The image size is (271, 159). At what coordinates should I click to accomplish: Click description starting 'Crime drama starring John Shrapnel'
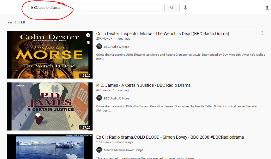pos(181,57)
